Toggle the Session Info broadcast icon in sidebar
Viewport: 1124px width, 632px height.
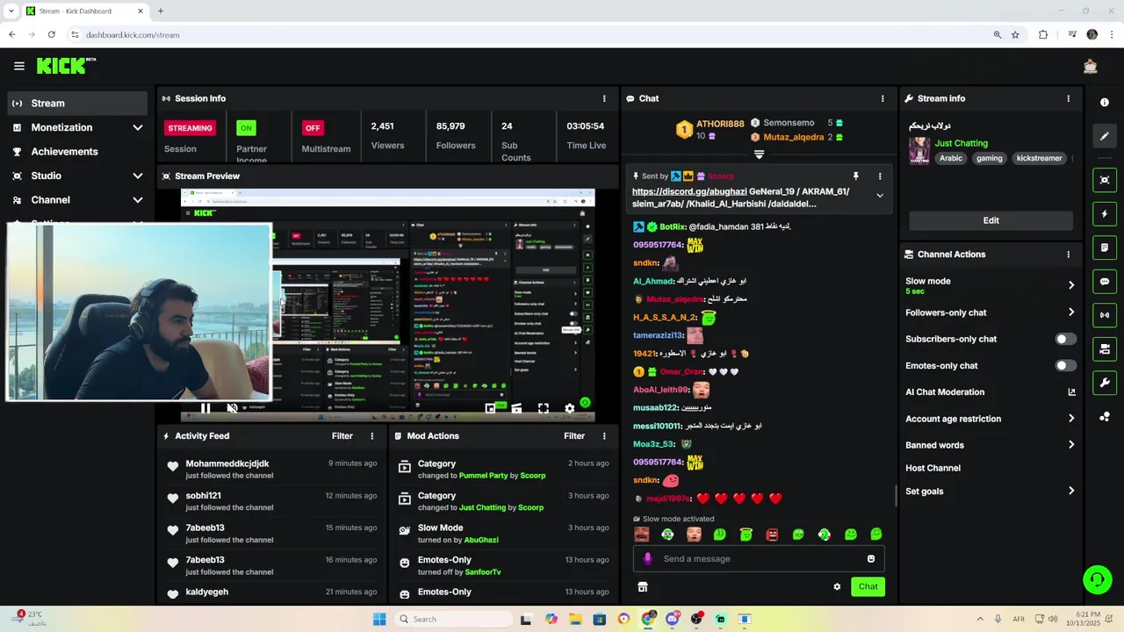pyautogui.click(x=1105, y=315)
